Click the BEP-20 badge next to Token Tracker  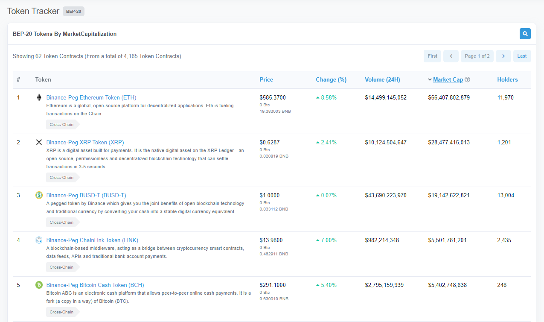pos(73,11)
